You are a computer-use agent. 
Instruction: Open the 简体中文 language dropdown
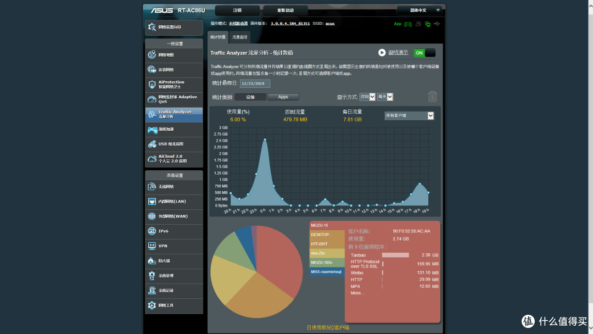pyautogui.click(x=419, y=10)
